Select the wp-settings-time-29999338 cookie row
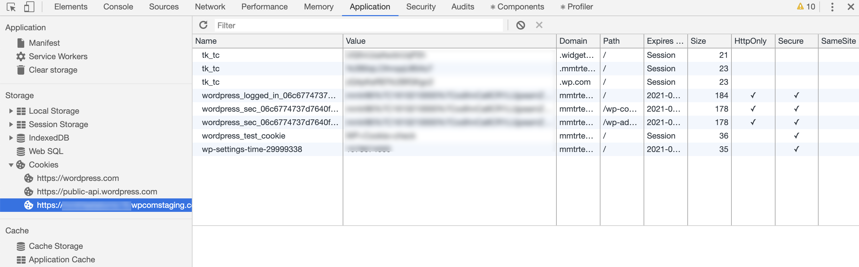This screenshot has width=859, height=267. (526, 149)
